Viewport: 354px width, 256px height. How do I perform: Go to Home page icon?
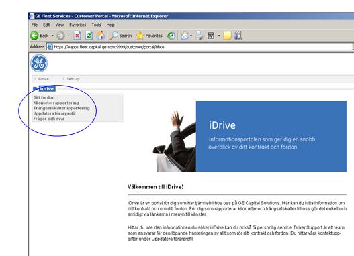pos(101,36)
